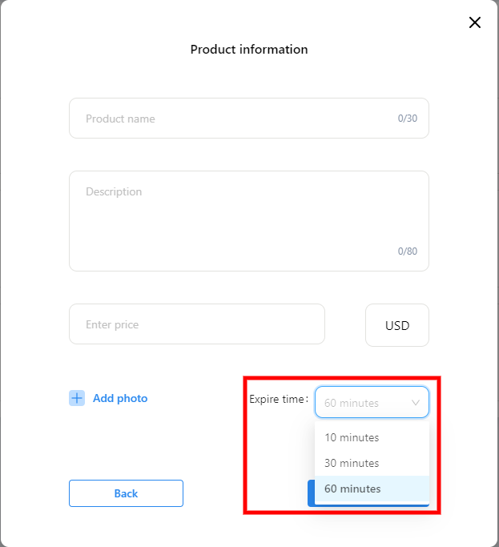
Task: Click the 0/80 character counter
Action: [408, 251]
